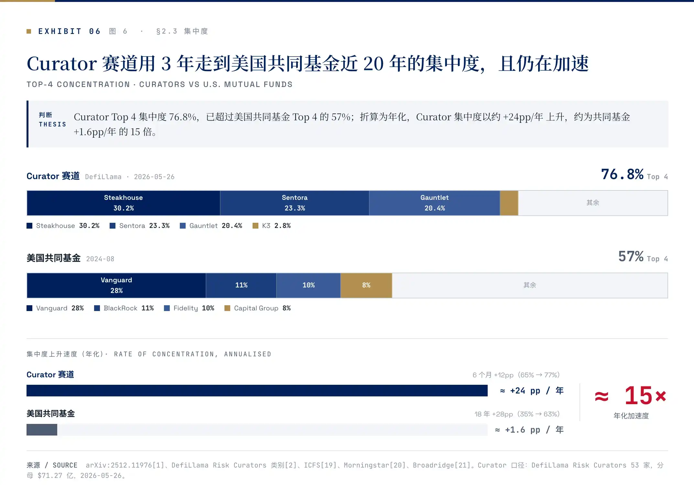Click the BlackRock legend color swatch
694x485 pixels.
tap(97, 308)
